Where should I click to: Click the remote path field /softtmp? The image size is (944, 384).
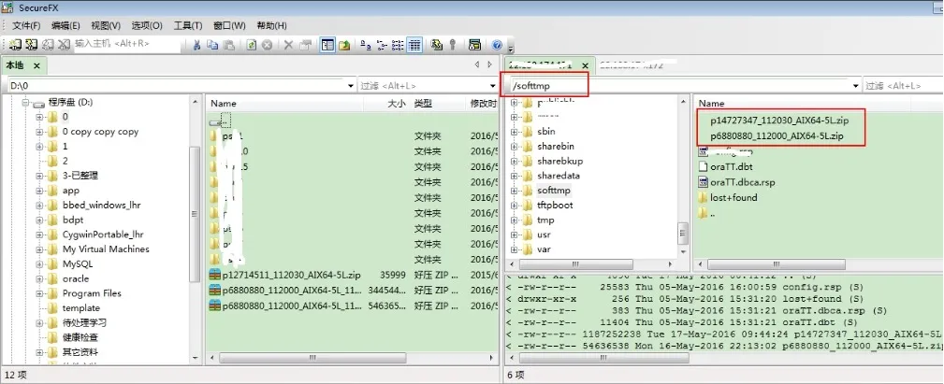(x=547, y=86)
